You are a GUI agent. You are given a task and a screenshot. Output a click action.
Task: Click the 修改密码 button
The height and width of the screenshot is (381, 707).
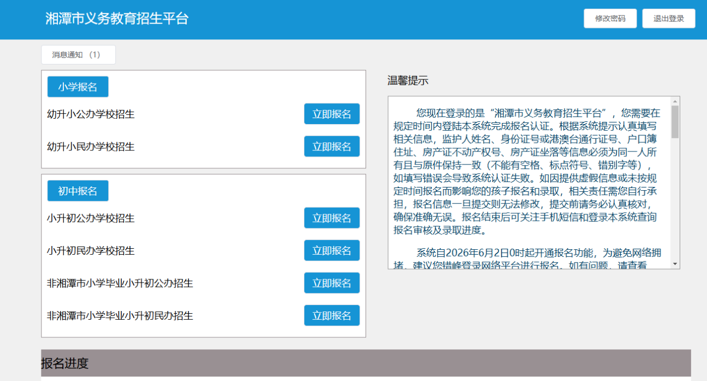point(610,18)
